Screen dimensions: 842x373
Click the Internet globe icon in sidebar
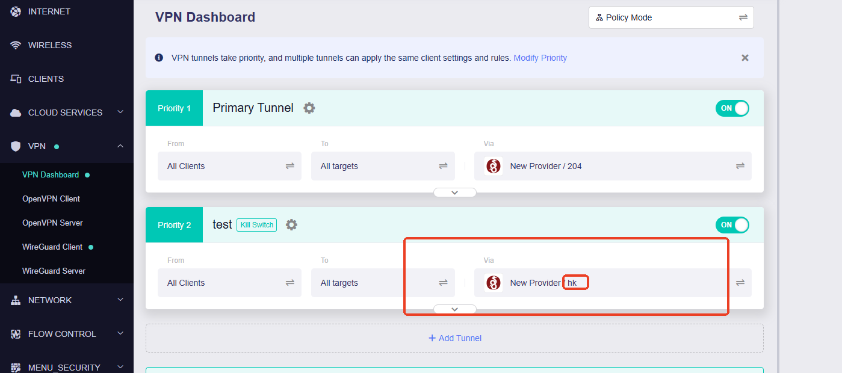click(16, 11)
